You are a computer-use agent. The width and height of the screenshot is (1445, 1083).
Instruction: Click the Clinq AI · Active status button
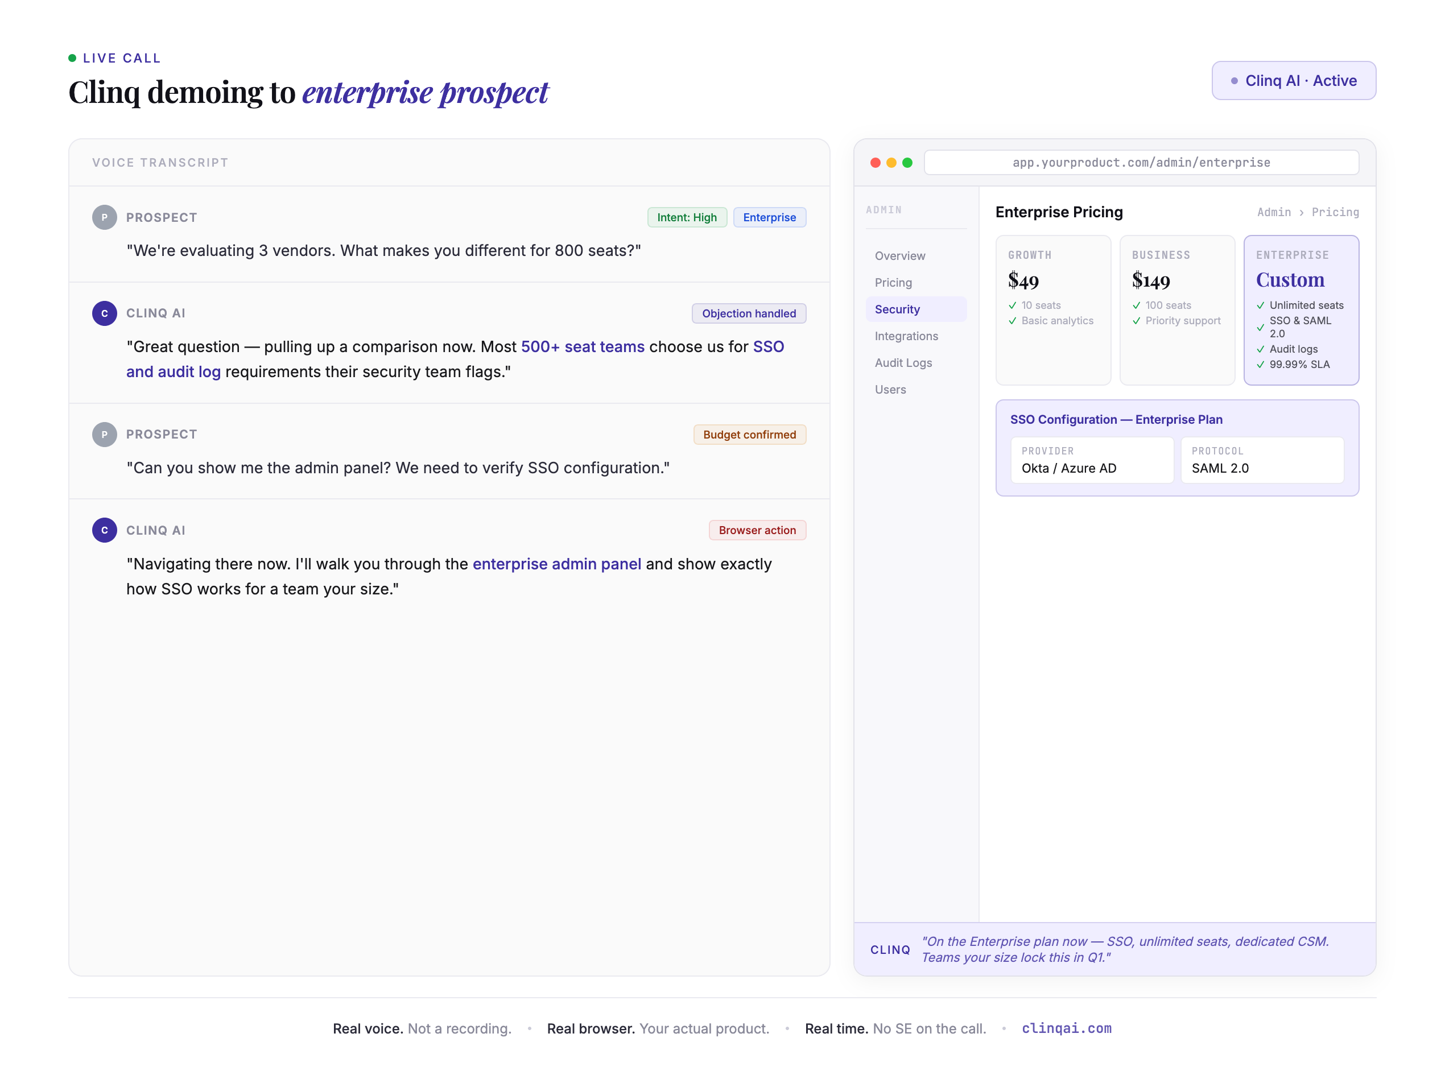click(x=1294, y=81)
